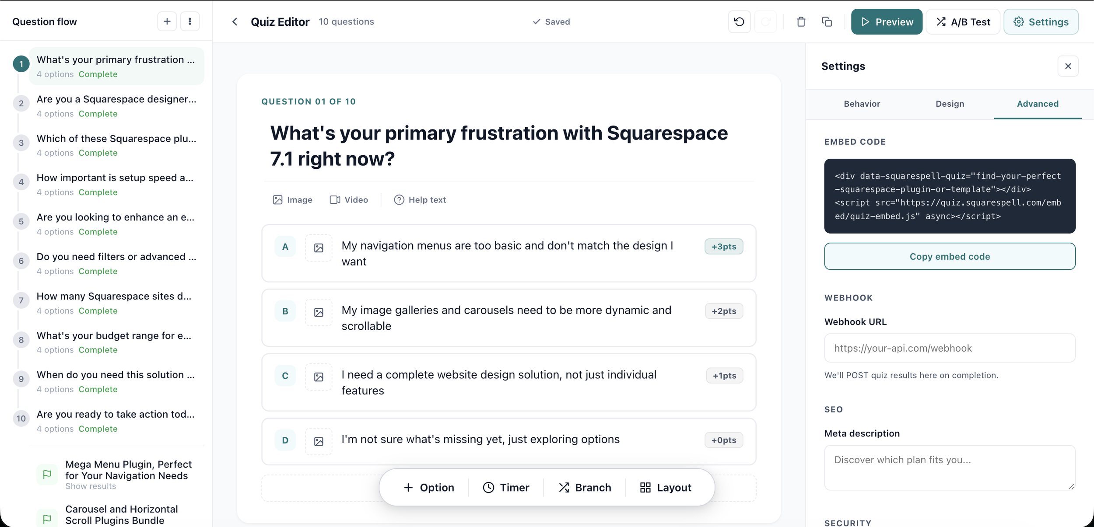
Task: Open question flow more options menu
Action: coord(190,21)
